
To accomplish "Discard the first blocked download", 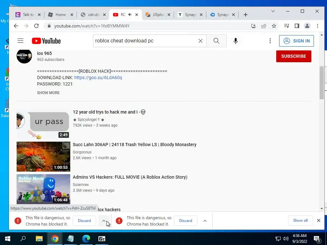I will (x=84, y=221).
